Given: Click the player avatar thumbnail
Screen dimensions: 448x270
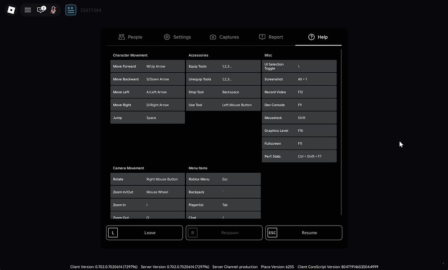Looking at the screenshot, I should coord(71,10).
